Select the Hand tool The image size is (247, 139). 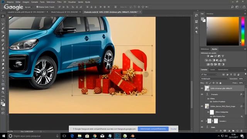coord(3,88)
